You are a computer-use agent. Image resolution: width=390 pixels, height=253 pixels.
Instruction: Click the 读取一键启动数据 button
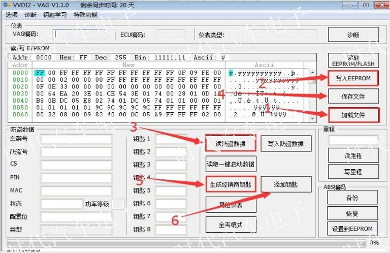coord(231,164)
